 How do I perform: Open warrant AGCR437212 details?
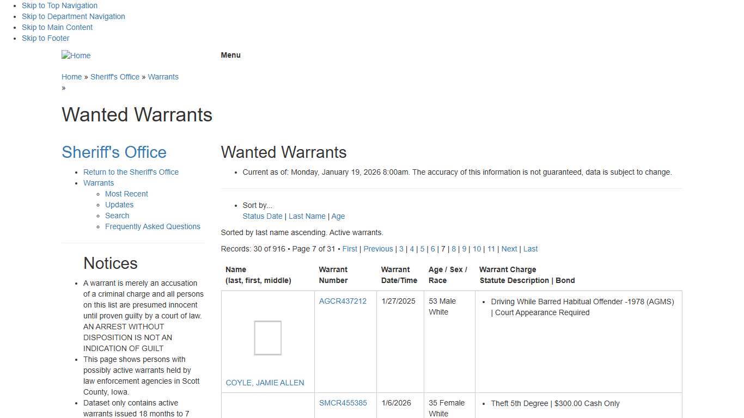tap(343, 301)
